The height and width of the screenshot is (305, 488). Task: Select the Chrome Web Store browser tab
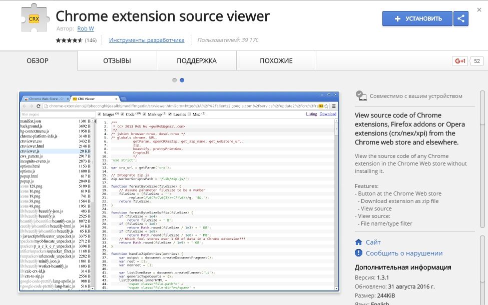(x=46, y=99)
